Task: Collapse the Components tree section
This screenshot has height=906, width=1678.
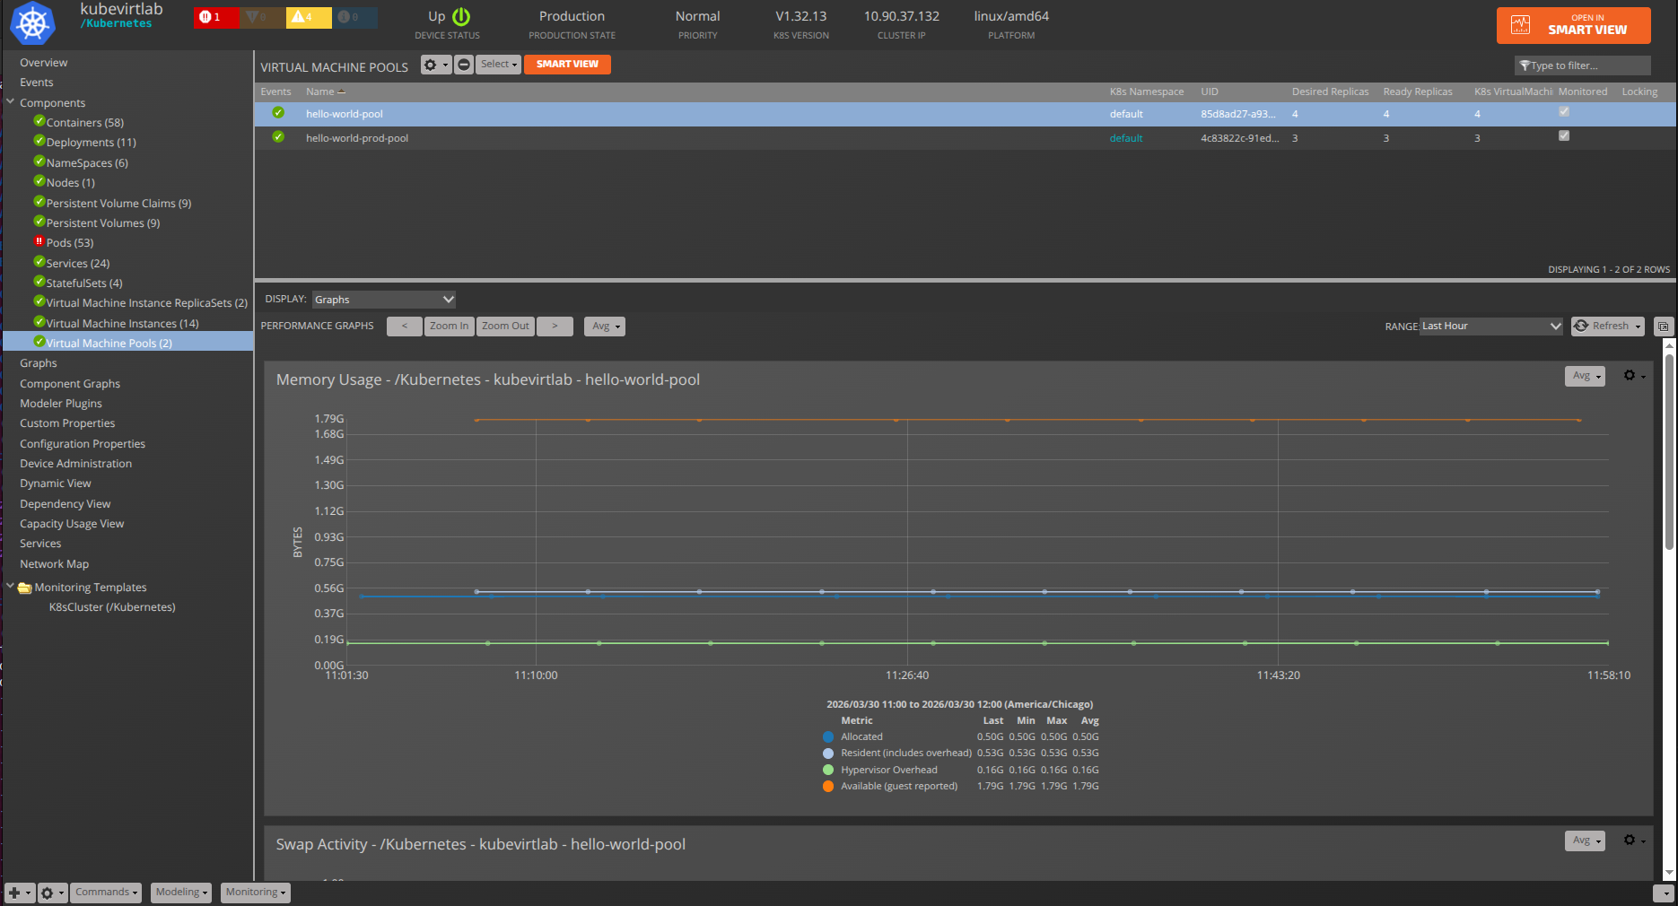Action: pos(11,102)
